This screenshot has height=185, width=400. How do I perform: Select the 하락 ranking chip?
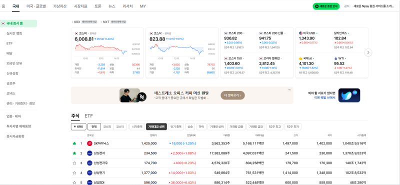[x=201, y=126]
